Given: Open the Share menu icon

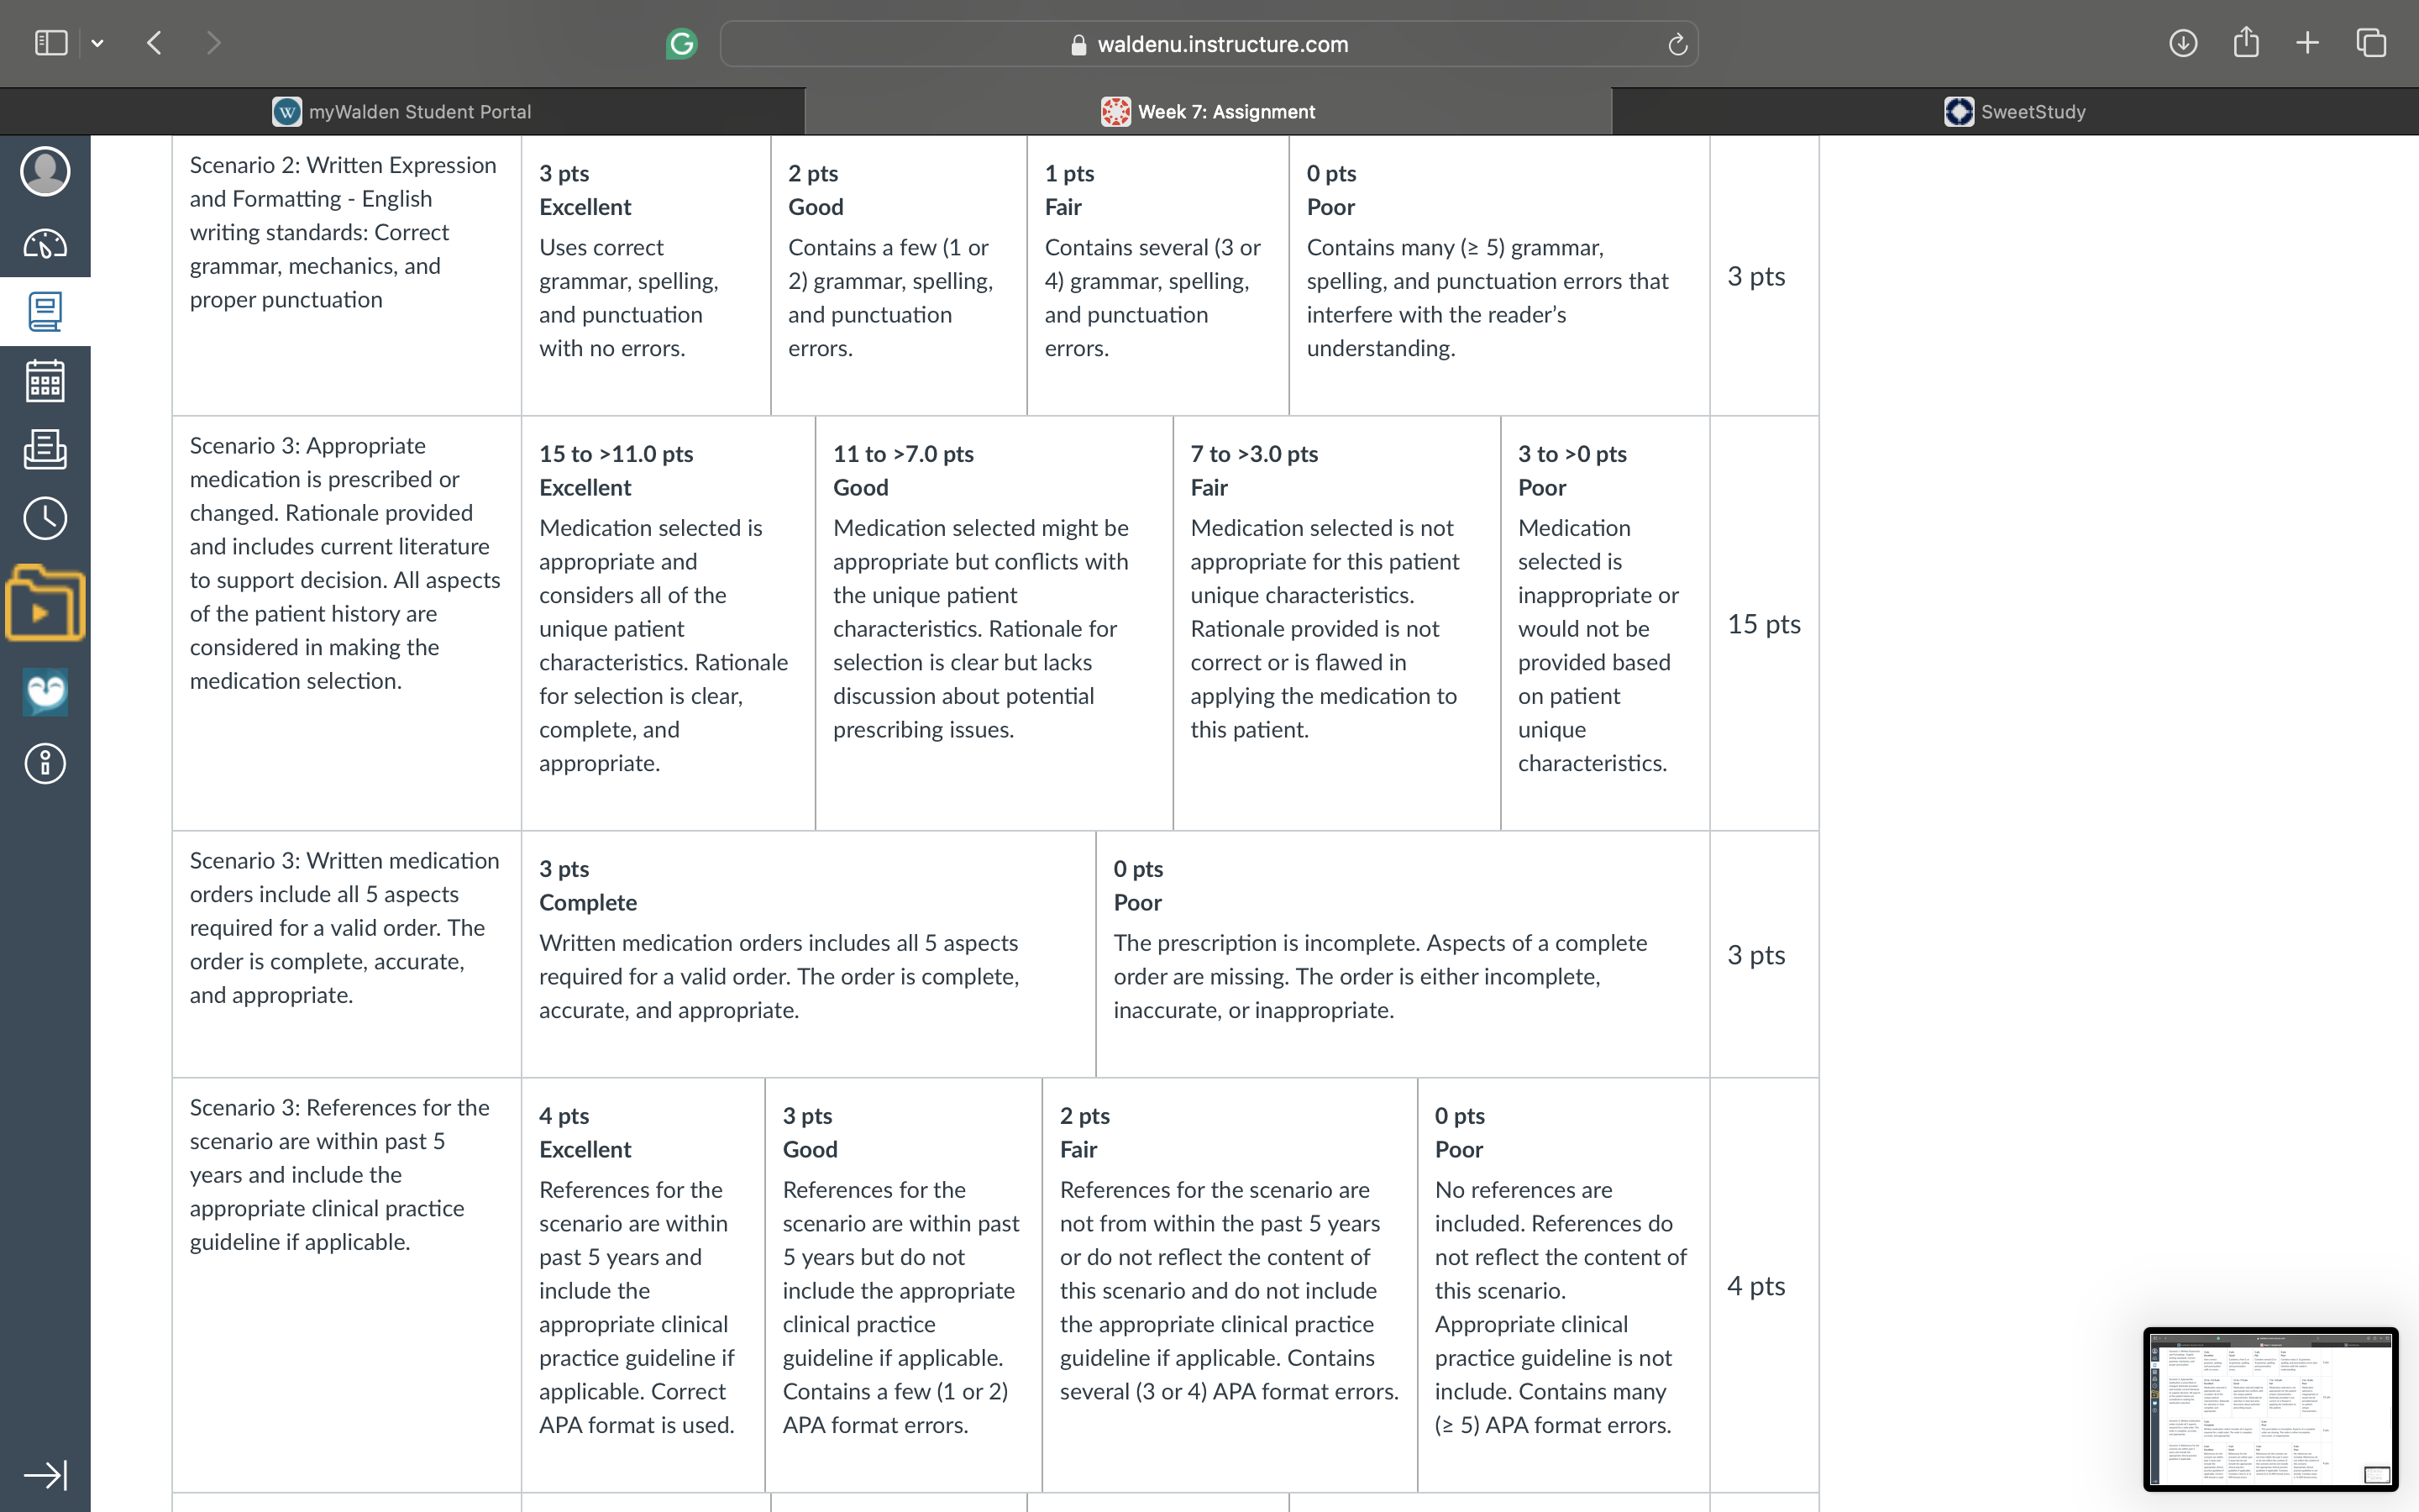Looking at the screenshot, I should 2246,42.
